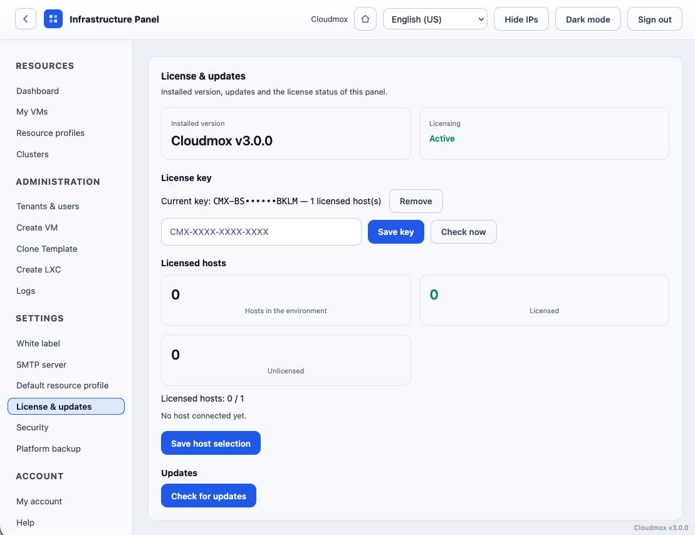Click the Active licensing status

click(442, 138)
